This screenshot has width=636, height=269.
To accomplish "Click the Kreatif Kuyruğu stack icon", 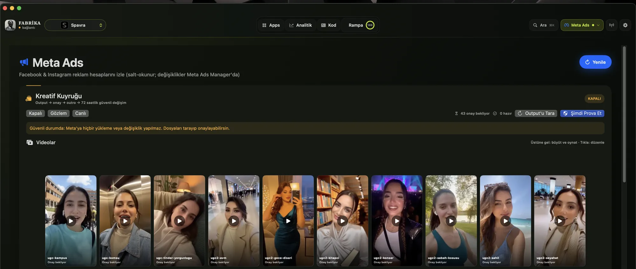I will tap(29, 99).
